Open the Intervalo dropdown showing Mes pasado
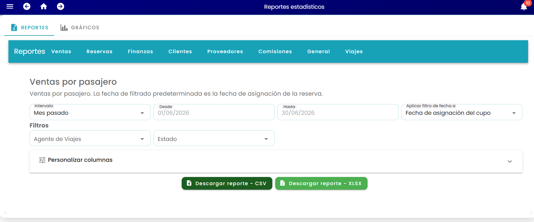534x222 pixels. pos(90,112)
